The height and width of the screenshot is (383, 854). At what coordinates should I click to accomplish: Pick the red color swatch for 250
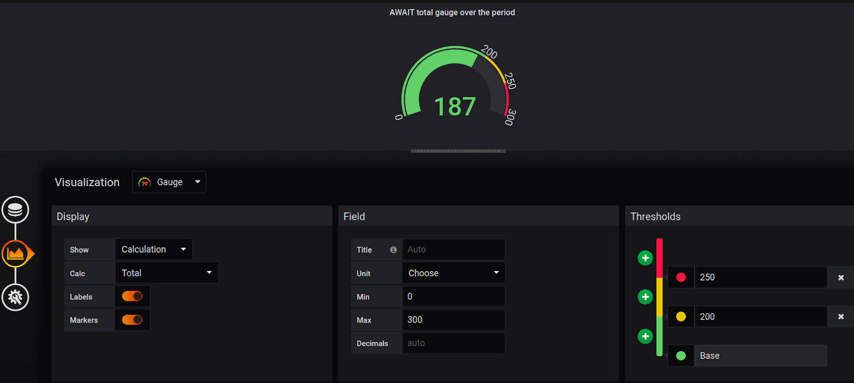681,277
